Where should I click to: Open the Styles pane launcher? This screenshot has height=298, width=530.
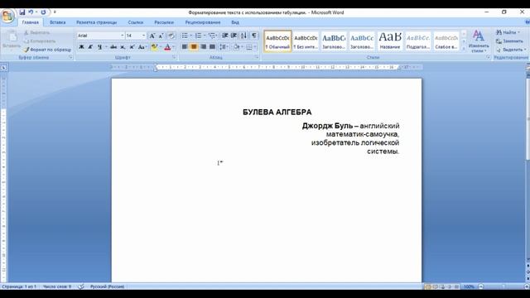[x=488, y=57]
